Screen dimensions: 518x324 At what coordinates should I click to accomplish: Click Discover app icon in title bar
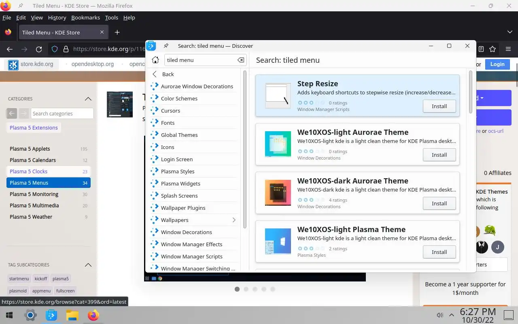151,46
